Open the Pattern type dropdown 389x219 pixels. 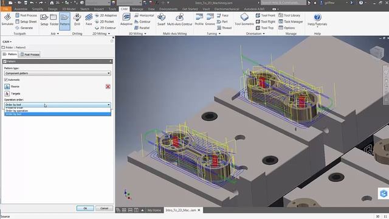coord(57,73)
